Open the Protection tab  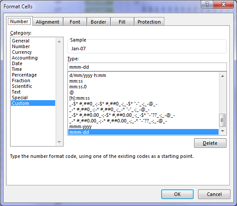(x=149, y=22)
